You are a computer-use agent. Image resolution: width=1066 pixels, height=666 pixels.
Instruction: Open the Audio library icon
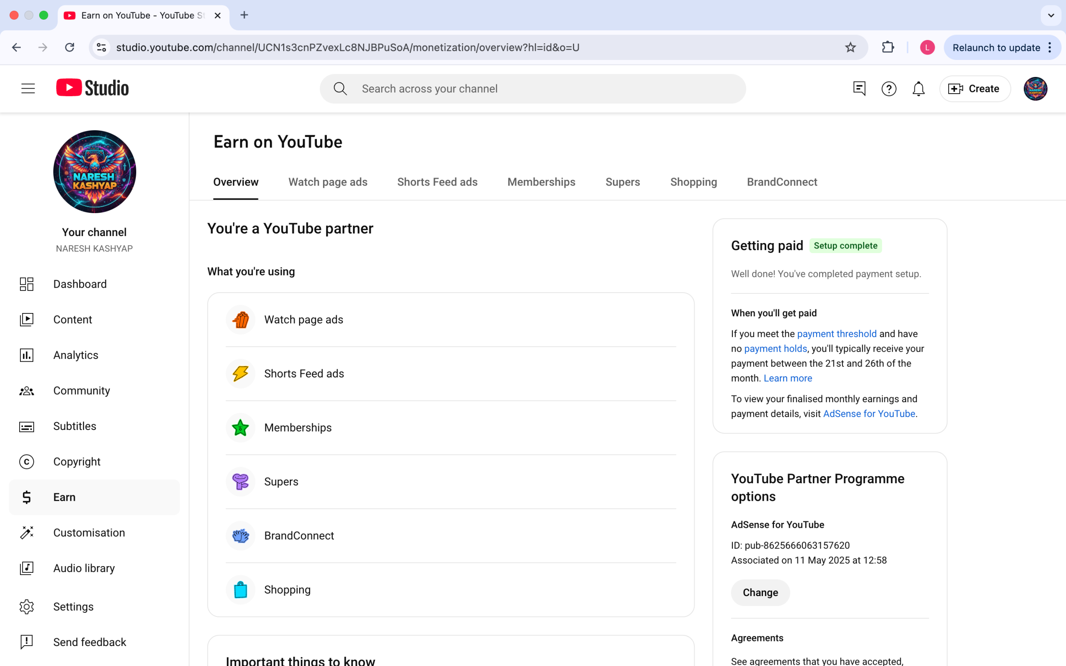(x=26, y=568)
